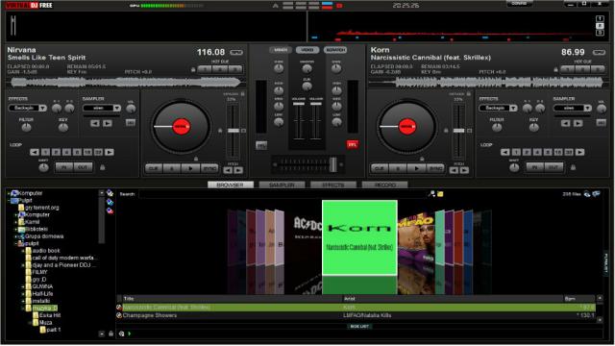The width and height of the screenshot is (615, 346).
Task: Select the MIXER panel tab
Action: click(280, 50)
